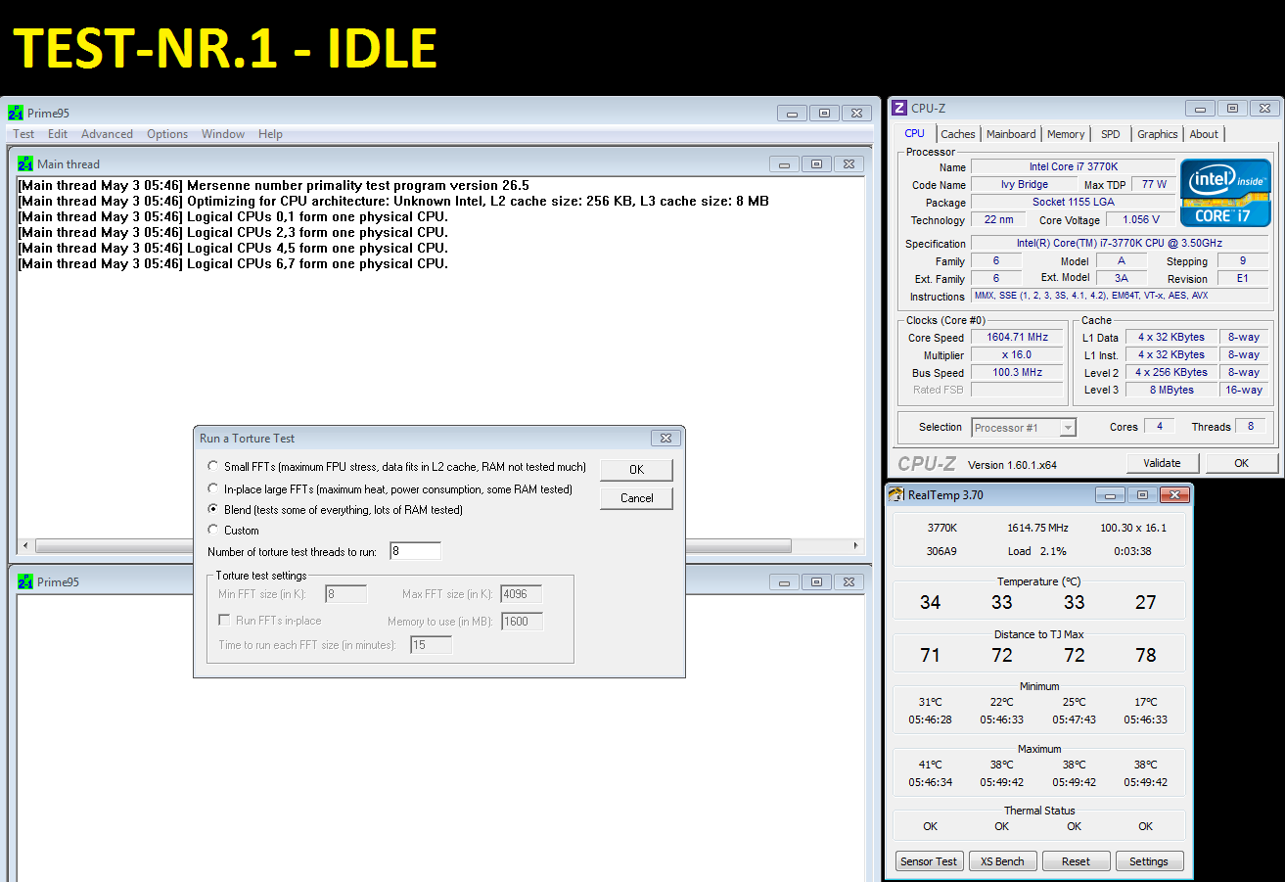Switch to the Memory tab in CPU-Z

click(1066, 134)
